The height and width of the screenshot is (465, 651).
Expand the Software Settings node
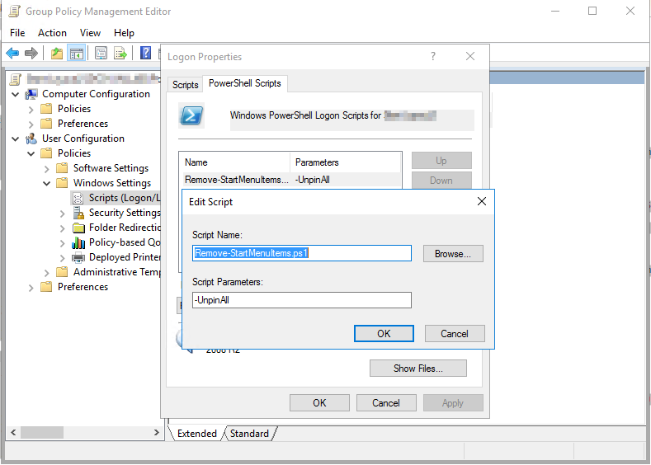[x=47, y=168]
